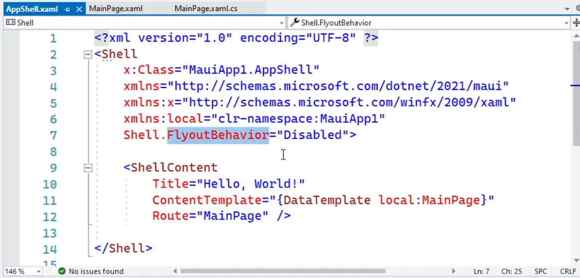Screen dimensions: 580x278
Task: Click the vertical scrollbar down arrow
Action: [577, 261]
